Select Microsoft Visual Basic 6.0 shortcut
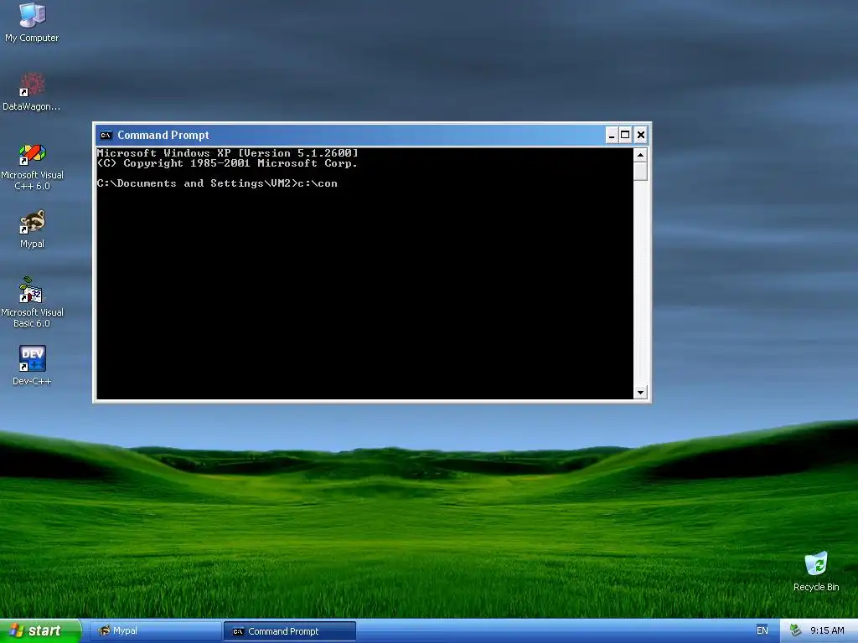The width and height of the screenshot is (858, 643). (32, 302)
